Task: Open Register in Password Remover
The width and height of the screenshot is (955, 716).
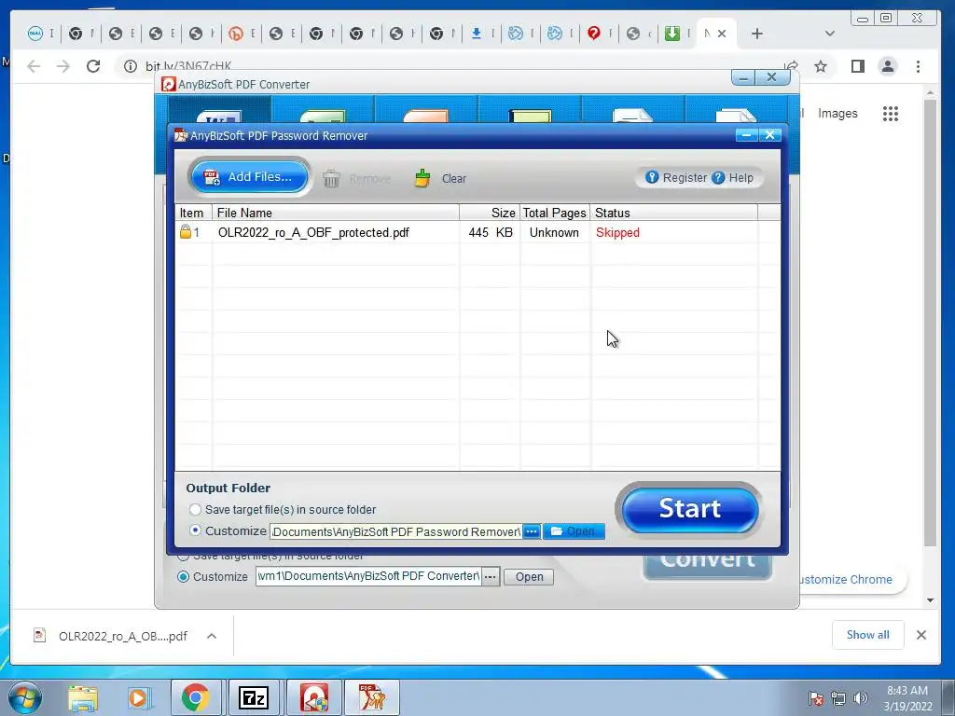Action: point(676,178)
